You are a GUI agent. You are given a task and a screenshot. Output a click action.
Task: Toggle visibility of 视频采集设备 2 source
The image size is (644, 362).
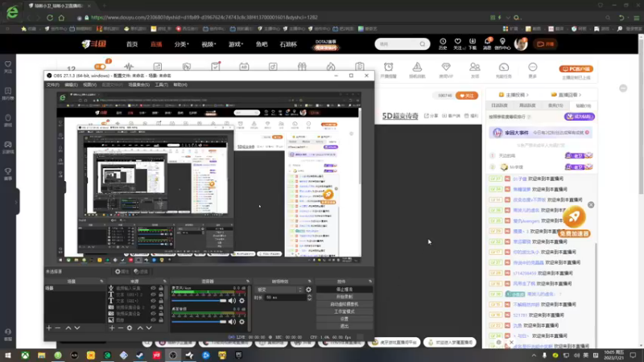pyautogui.click(x=153, y=307)
